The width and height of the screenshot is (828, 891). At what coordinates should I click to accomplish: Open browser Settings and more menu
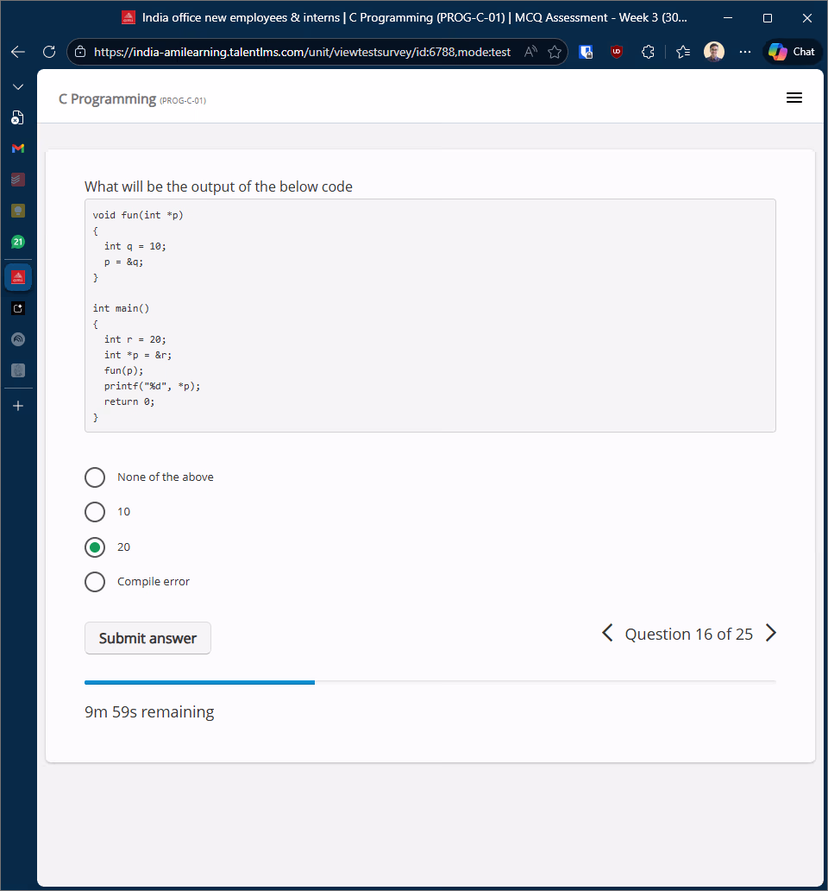[745, 52]
